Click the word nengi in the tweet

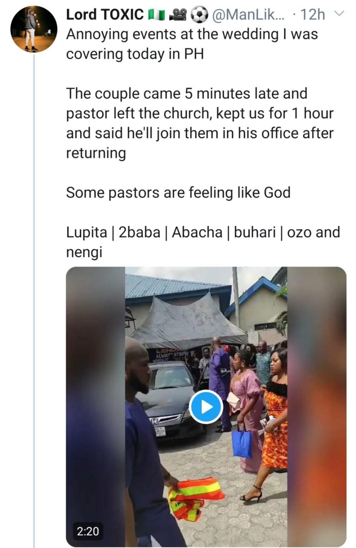[x=84, y=252]
